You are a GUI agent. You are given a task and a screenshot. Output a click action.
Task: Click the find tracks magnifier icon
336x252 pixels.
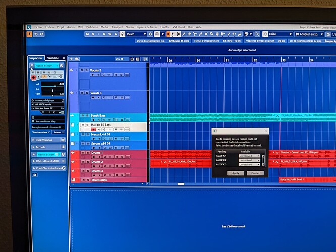145,59
